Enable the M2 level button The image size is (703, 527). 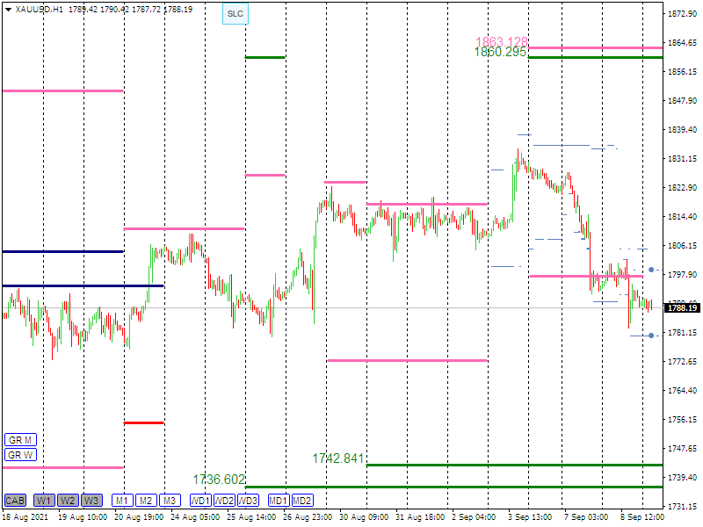[146, 501]
